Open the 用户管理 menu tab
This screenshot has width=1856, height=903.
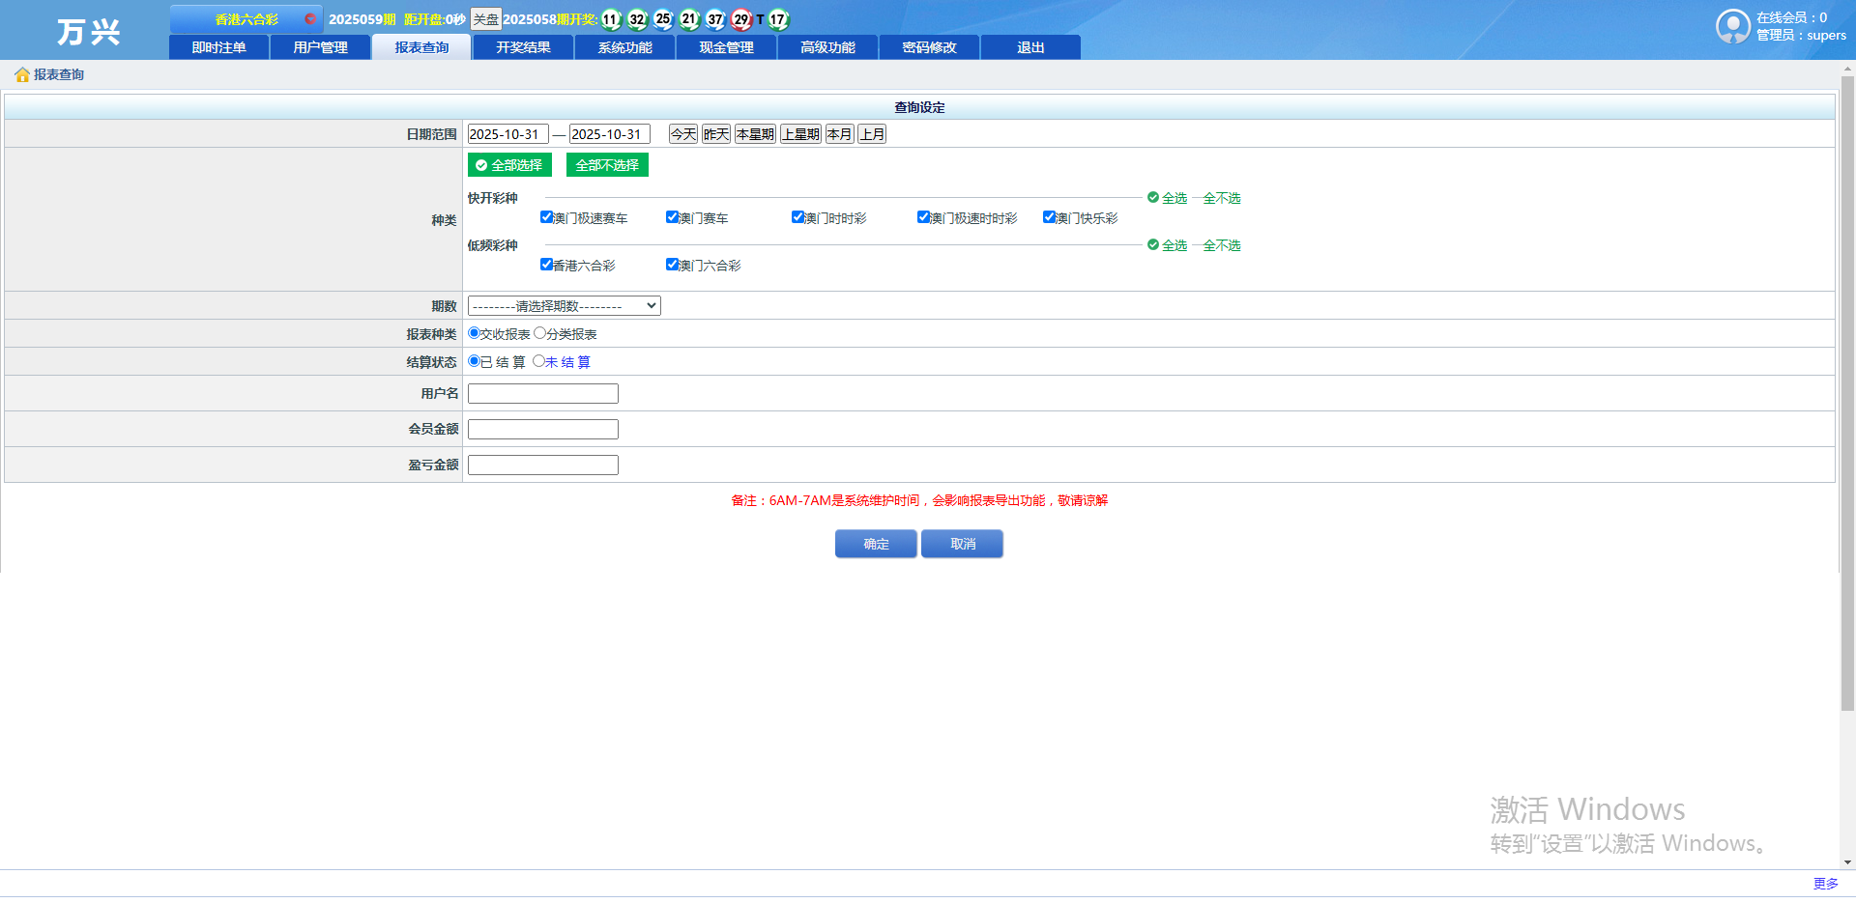click(x=320, y=47)
